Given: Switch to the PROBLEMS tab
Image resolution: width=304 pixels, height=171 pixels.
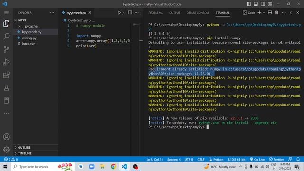Looking at the screenshot, I should [x=155, y=13].
